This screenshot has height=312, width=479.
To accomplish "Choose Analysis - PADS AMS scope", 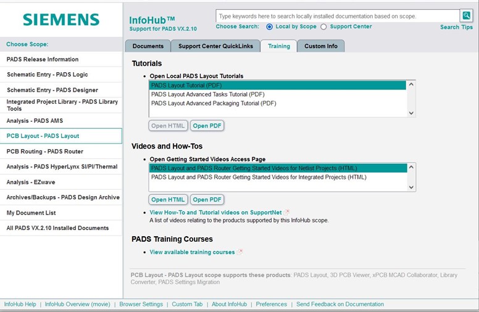I will (60, 121).
